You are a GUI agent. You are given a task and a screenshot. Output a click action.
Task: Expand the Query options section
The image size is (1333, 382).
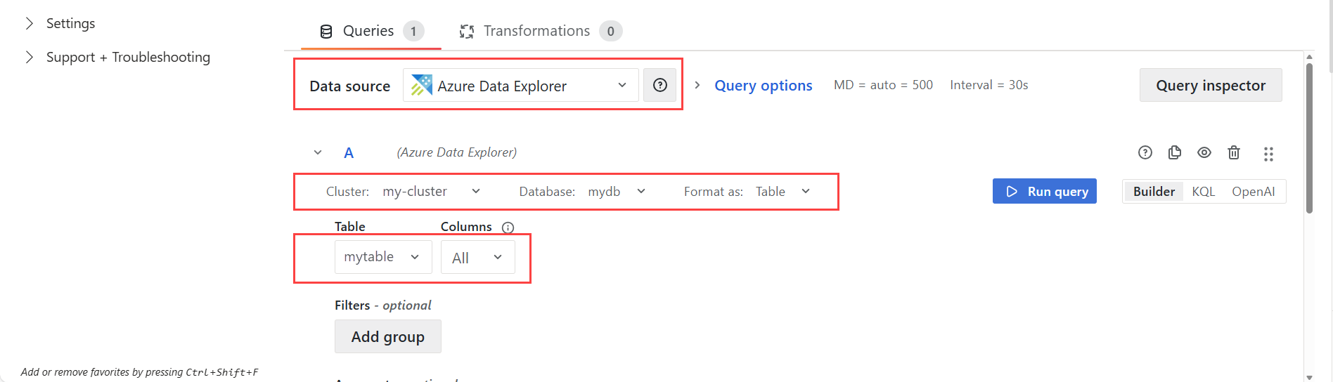pos(697,85)
